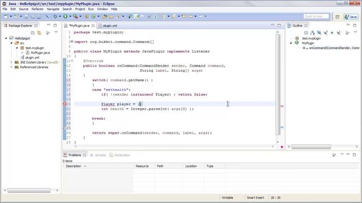Click the Resource column header
Image resolution: width=362 pixels, height=203 pixels.
(x=144, y=166)
